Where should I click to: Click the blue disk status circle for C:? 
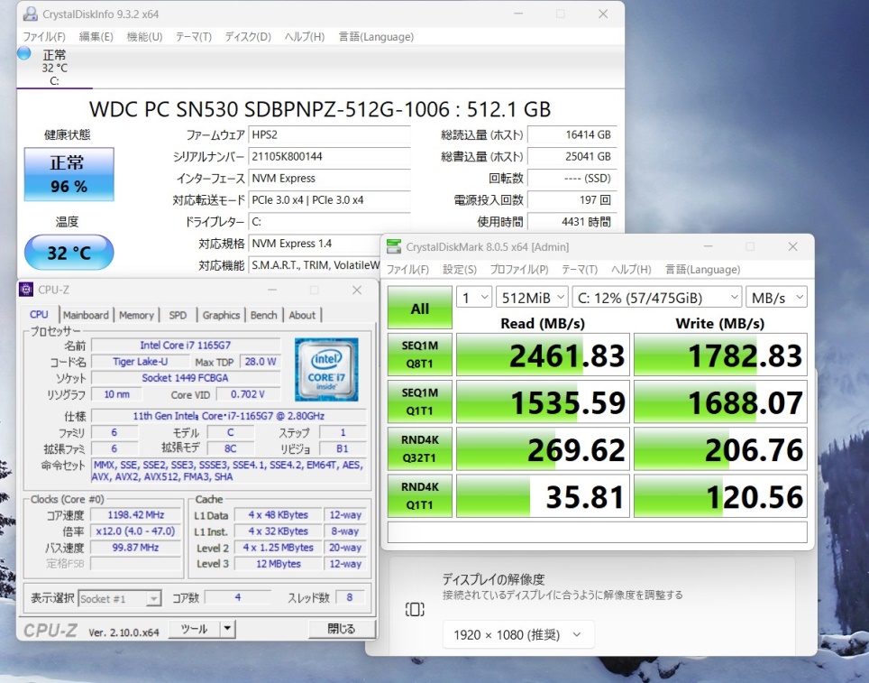[x=23, y=53]
